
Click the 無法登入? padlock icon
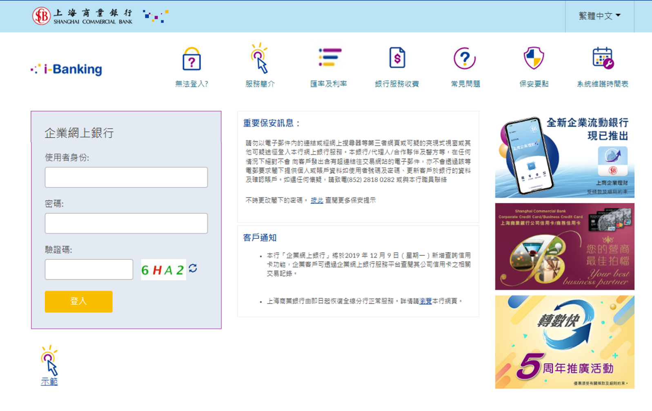point(191,60)
